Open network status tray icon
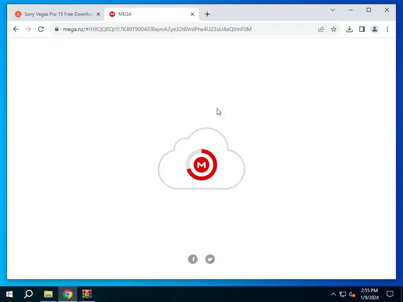This screenshot has width=403, height=302. 343,294
